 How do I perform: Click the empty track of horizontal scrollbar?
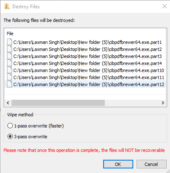point(132,103)
